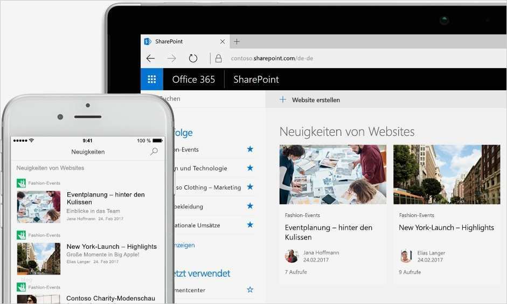Open the und Technologie site link
Image resolution: width=507 pixels, height=304 pixels.
click(x=201, y=168)
